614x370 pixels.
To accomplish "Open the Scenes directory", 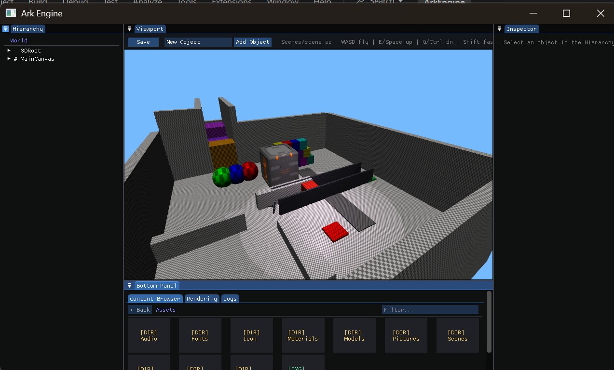I will click(x=458, y=335).
